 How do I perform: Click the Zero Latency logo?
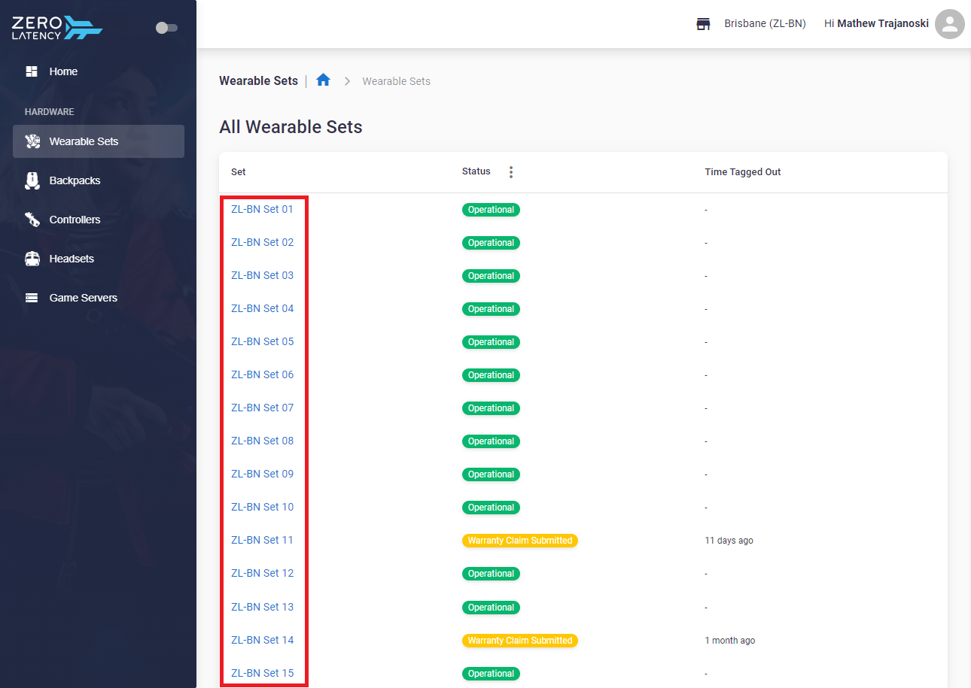57,27
